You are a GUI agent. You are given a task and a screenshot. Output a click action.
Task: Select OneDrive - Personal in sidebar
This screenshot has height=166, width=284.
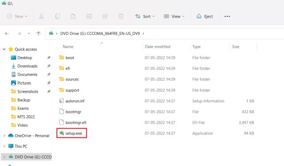32,136
